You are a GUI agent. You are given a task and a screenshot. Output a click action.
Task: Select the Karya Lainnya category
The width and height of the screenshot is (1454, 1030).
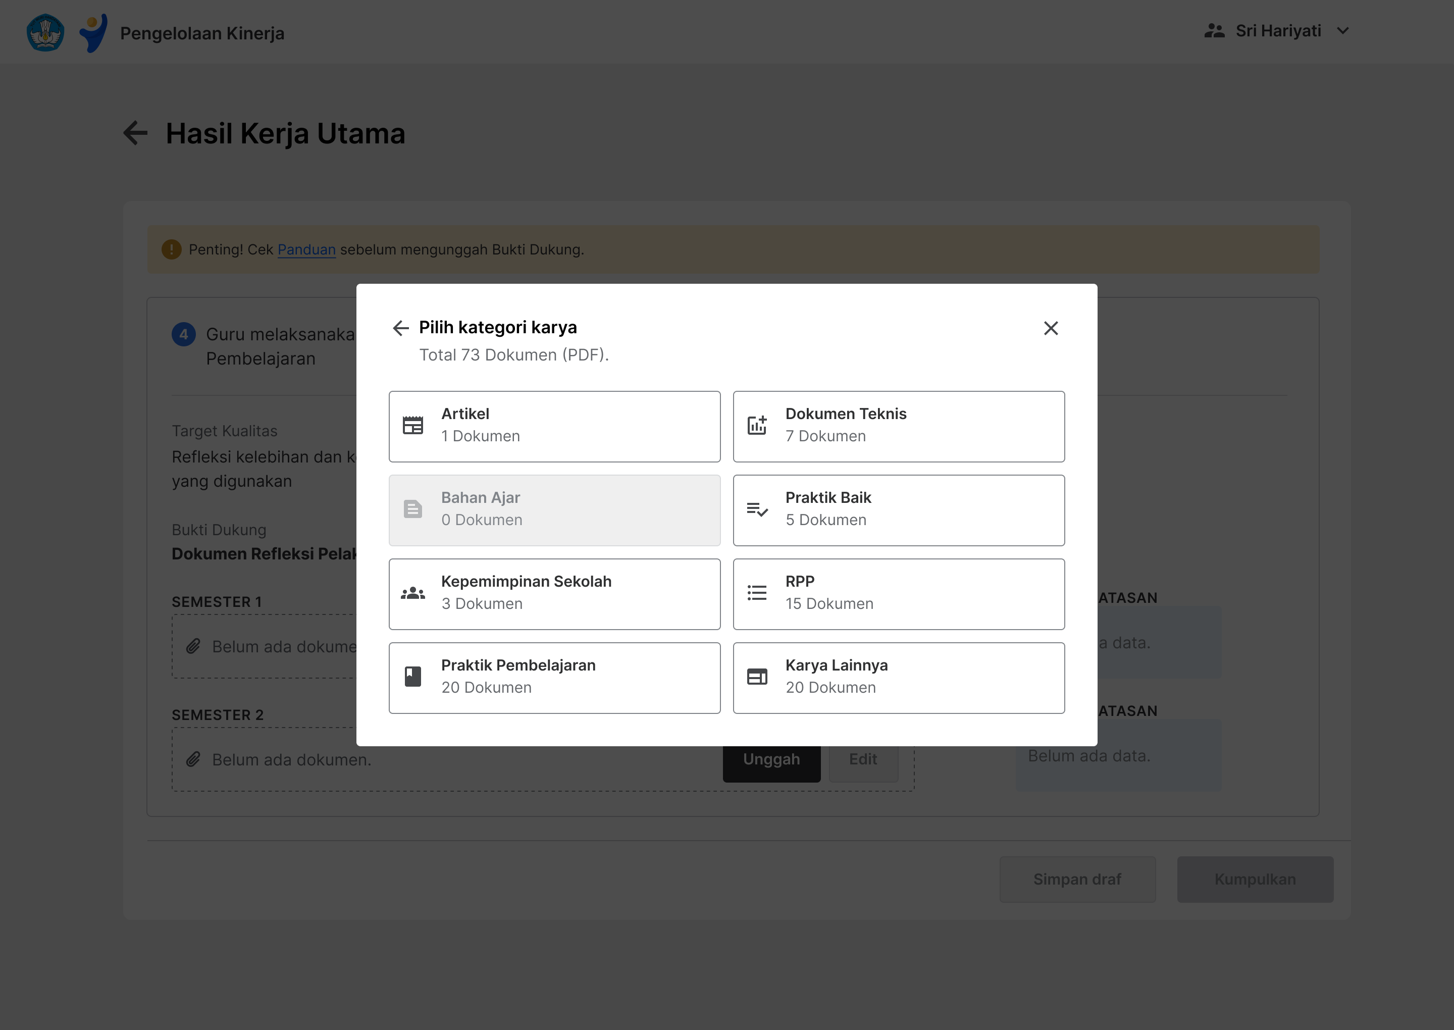coord(899,678)
